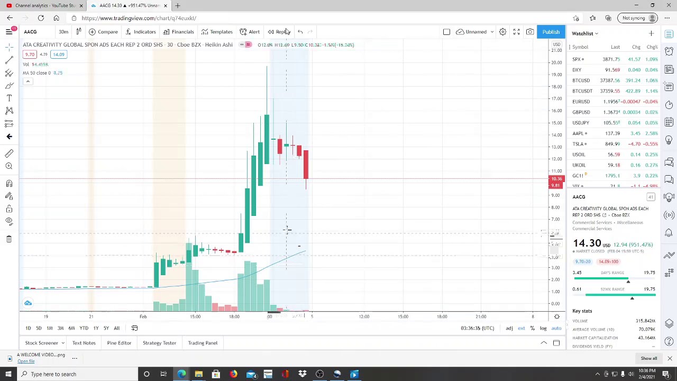The image size is (677, 381).
Task: Open the Trading Panel tab
Action: pyautogui.click(x=203, y=343)
